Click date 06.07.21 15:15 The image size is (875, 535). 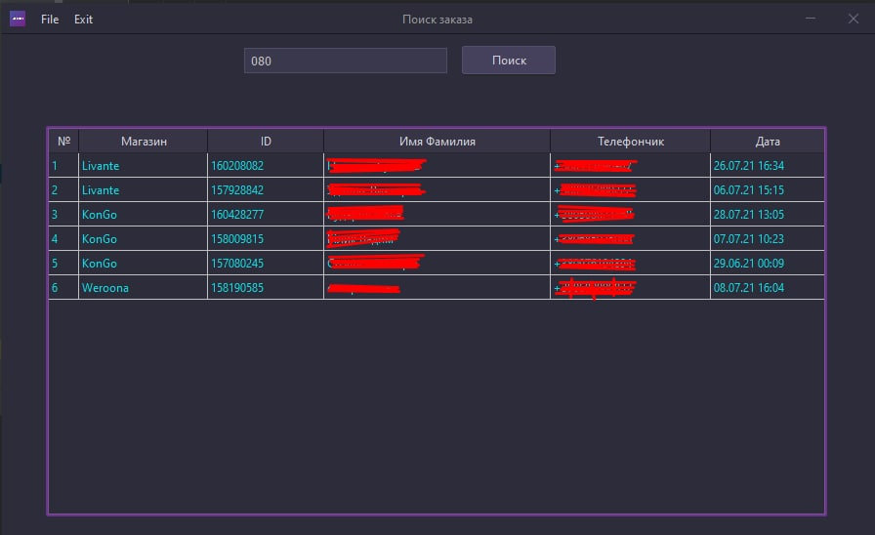pyautogui.click(x=768, y=189)
